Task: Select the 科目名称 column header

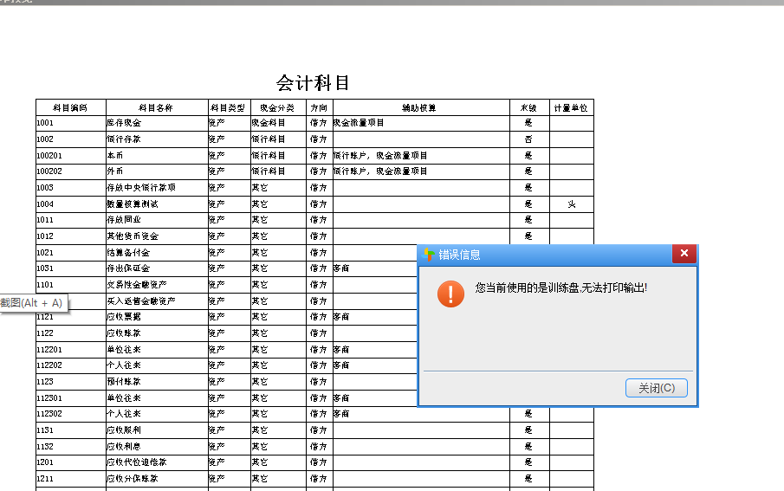Action: (156, 108)
